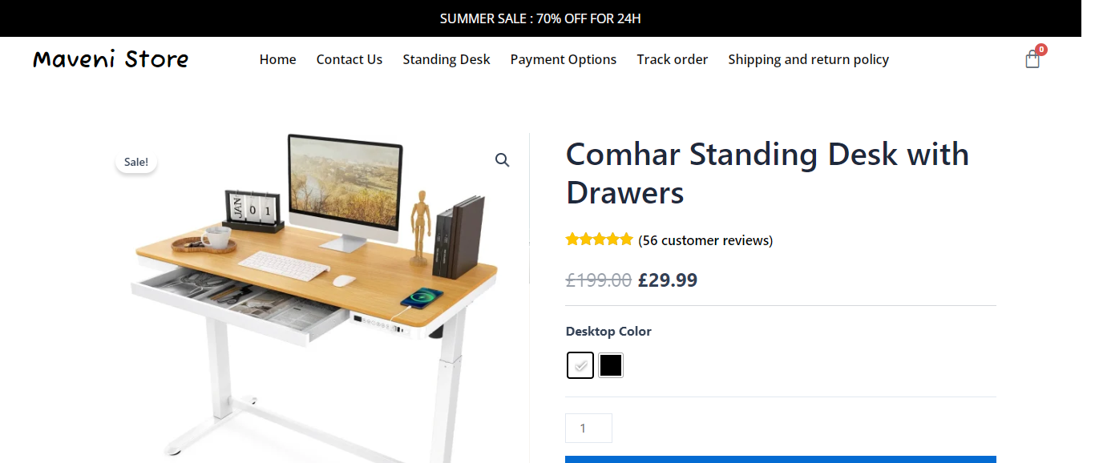Open the Contact Us page
Image resolution: width=1095 pixels, height=463 pixels.
(x=350, y=59)
